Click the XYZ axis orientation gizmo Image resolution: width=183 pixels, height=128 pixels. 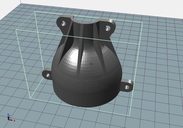coord(11,117)
